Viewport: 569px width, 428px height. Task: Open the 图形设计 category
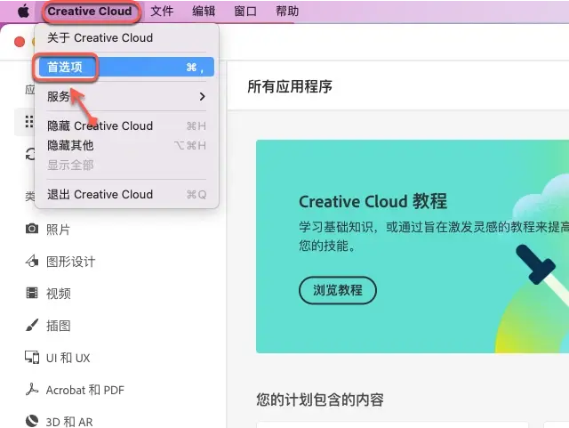click(71, 262)
